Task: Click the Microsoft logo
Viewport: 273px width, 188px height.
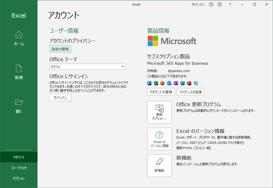Action: click(x=172, y=41)
